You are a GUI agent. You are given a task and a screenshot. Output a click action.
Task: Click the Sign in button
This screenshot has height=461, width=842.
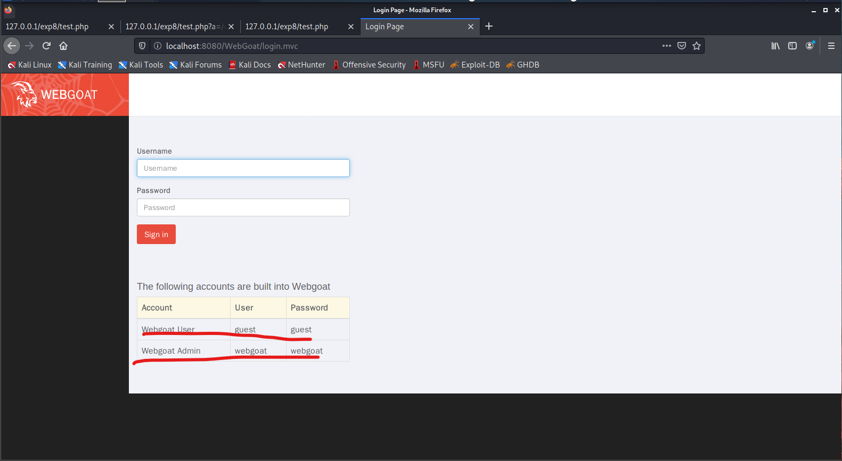(x=156, y=234)
